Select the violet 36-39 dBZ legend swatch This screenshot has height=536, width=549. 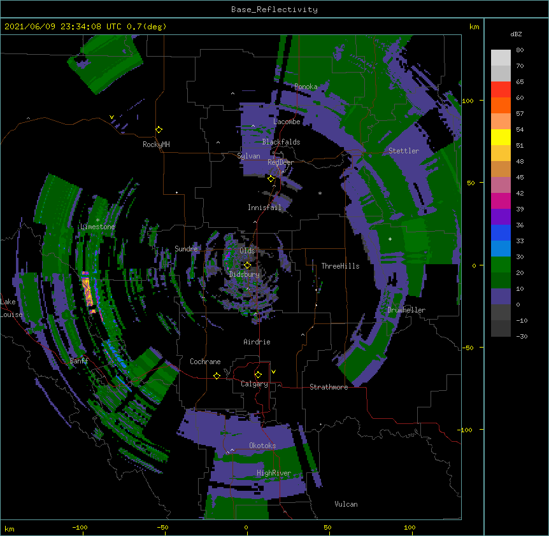pos(501,217)
